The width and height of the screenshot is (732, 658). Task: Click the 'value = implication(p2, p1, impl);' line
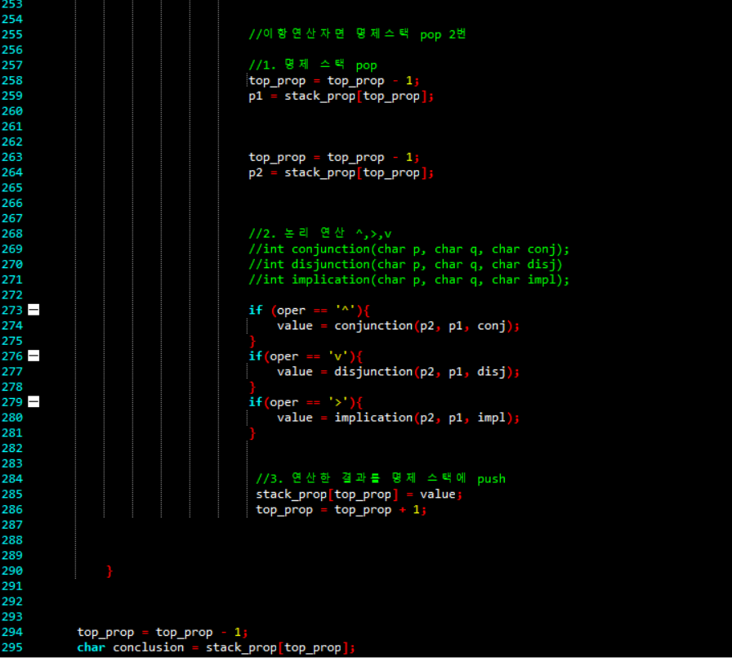[x=398, y=418]
